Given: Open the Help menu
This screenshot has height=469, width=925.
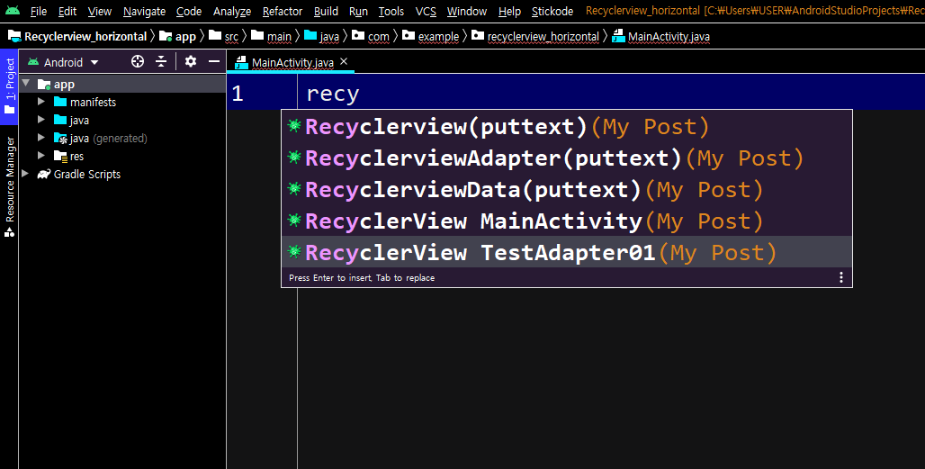Looking at the screenshot, I should 509,11.
